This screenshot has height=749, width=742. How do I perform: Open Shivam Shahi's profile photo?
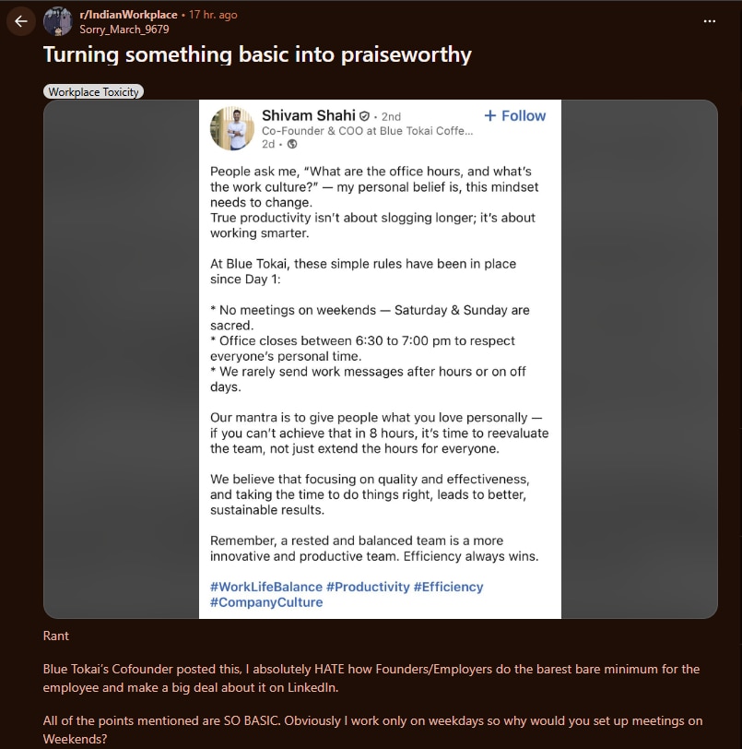[231, 128]
